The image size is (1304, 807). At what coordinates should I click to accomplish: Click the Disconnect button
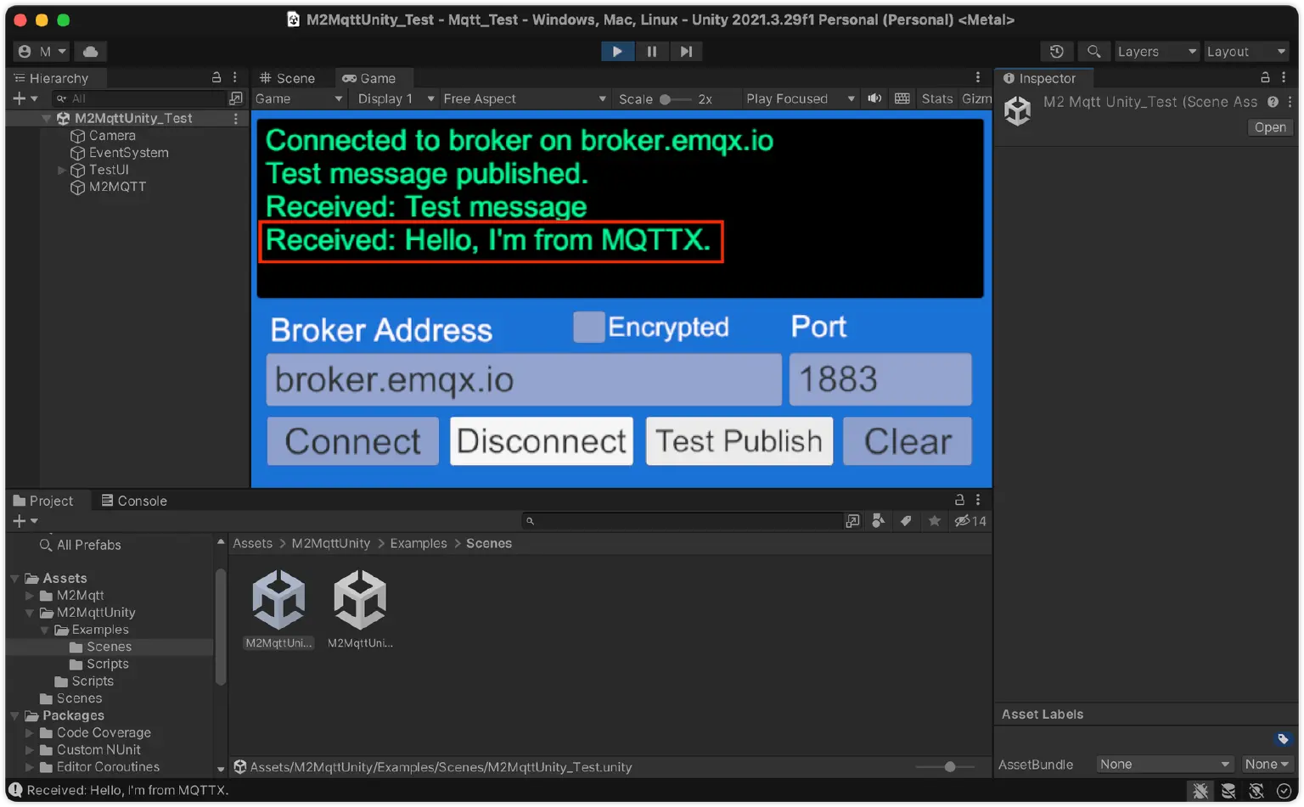click(x=541, y=441)
